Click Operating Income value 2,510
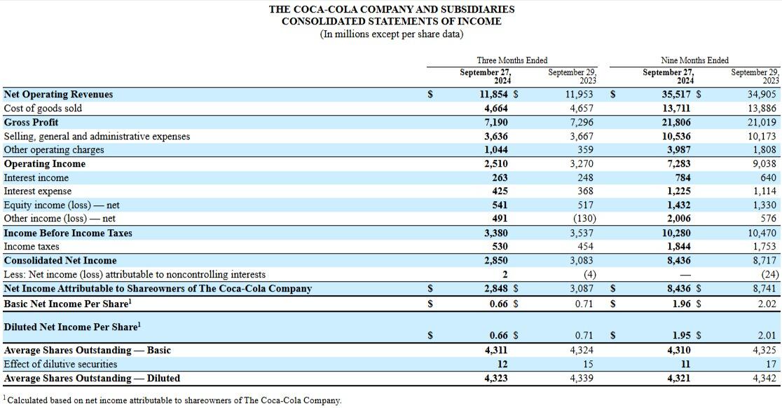 pyautogui.click(x=496, y=163)
